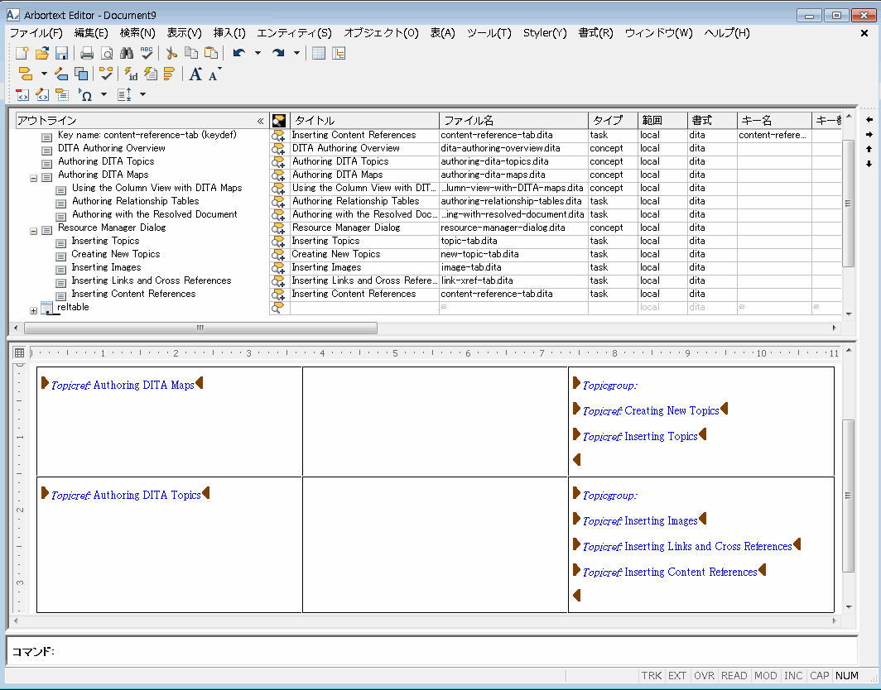Image resolution: width=881 pixels, height=690 pixels.
Task: Undo the last action
Action: [239, 53]
